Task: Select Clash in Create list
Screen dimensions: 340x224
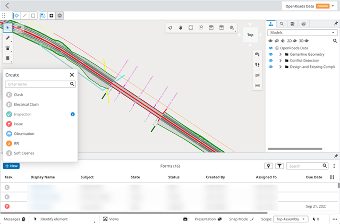Action: [40, 94]
